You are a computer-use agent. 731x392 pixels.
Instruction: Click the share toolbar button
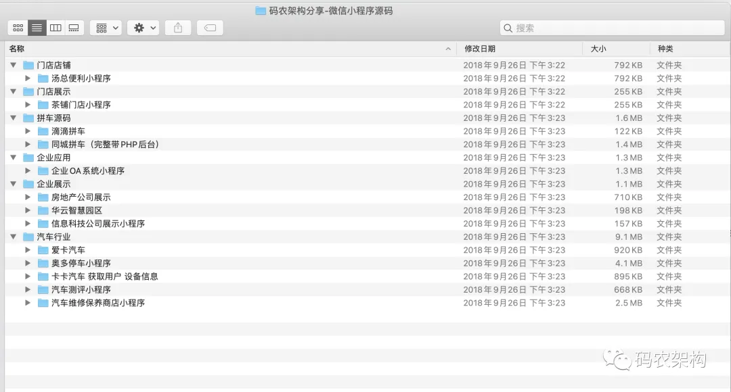click(x=178, y=28)
